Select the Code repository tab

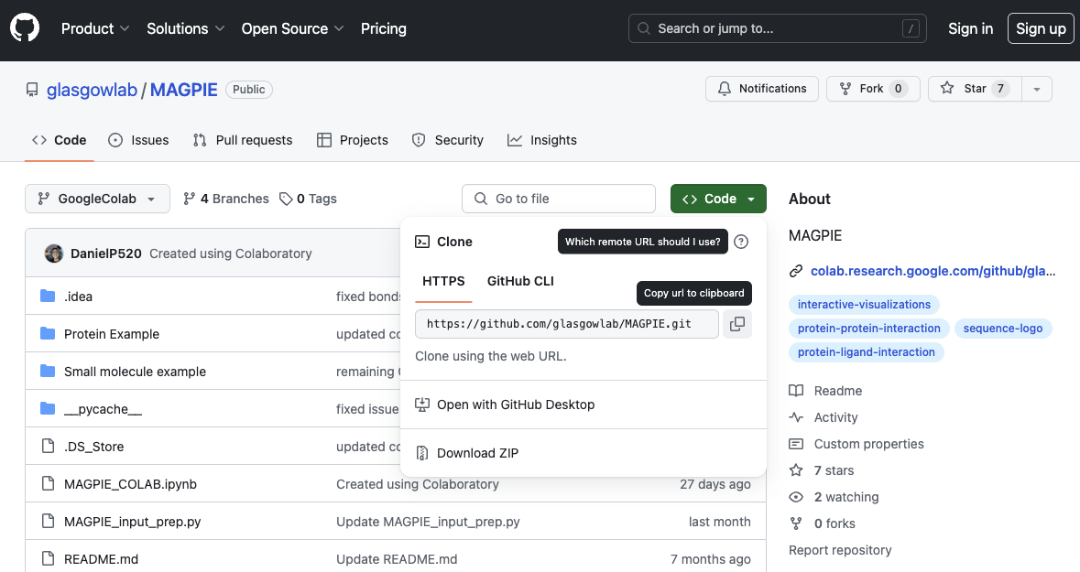[60, 140]
